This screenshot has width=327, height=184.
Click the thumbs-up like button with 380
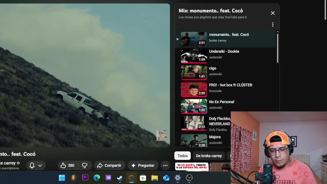point(67,165)
